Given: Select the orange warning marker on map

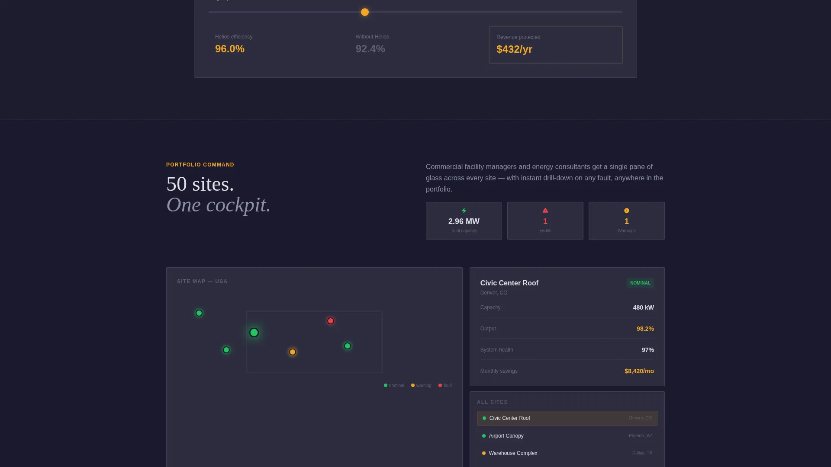Looking at the screenshot, I should 293,352.
